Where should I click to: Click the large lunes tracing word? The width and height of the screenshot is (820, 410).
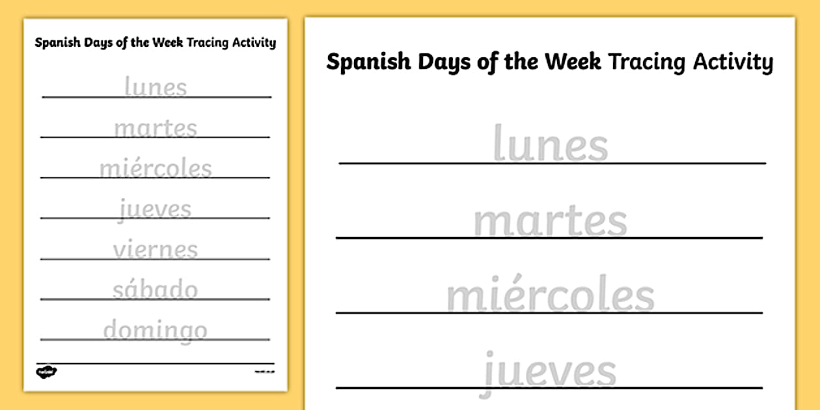pos(550,144)
